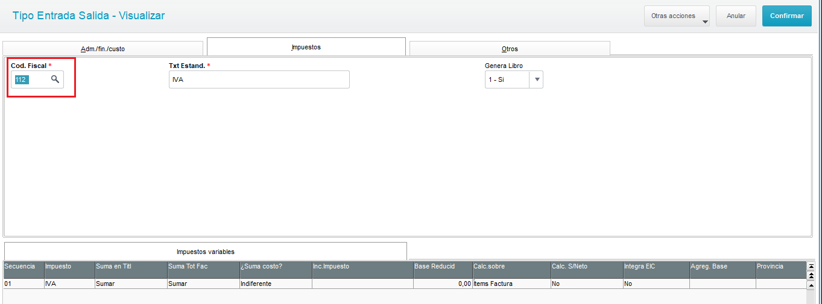Select the Impuestos variables tab

pos(206,252)
